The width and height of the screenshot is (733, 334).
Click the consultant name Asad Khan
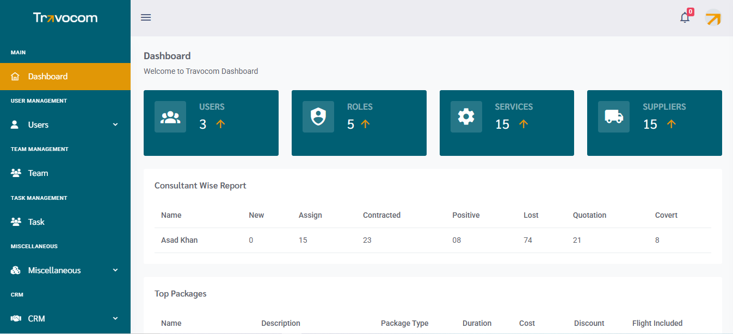click(x=179, y=240)
